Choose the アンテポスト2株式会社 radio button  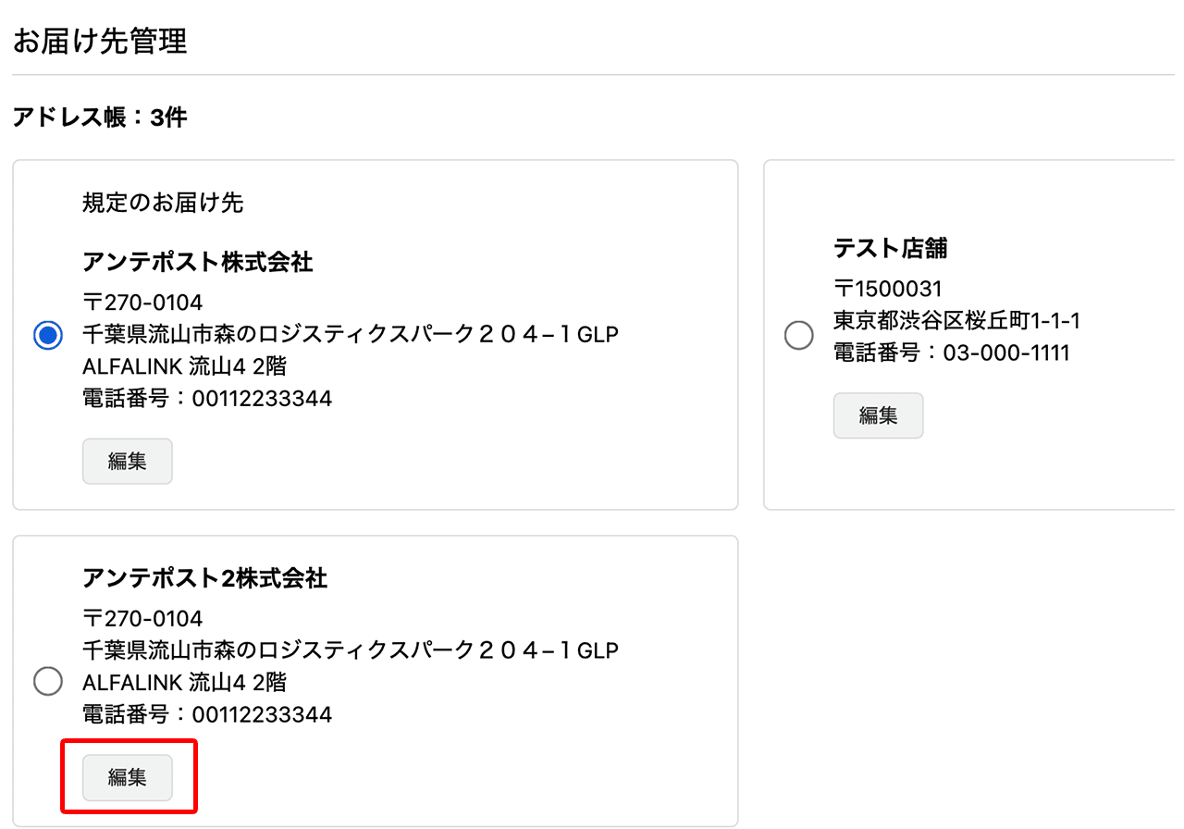47,680
